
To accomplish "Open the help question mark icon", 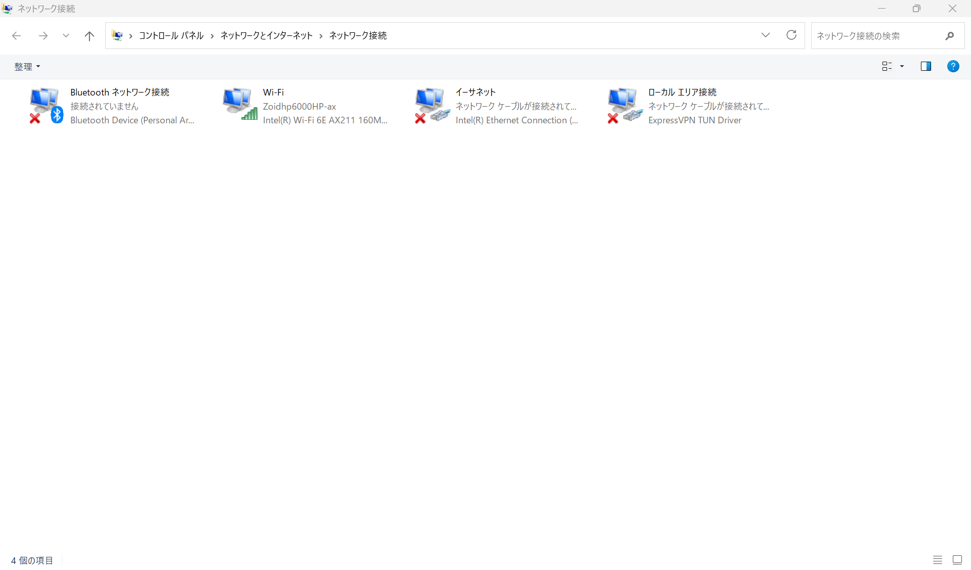I will [953, 66].
